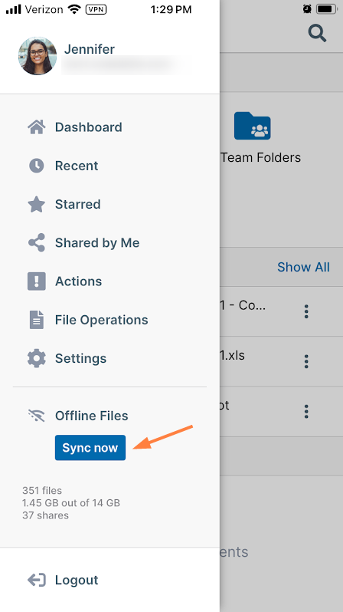Tap the Shared by Me share icon
The height and width of the screenshot is (612, 343).
(37, 243)
